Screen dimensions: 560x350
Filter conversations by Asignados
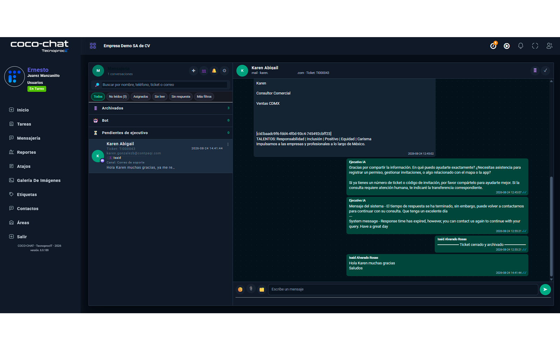[x=141, y=97]
